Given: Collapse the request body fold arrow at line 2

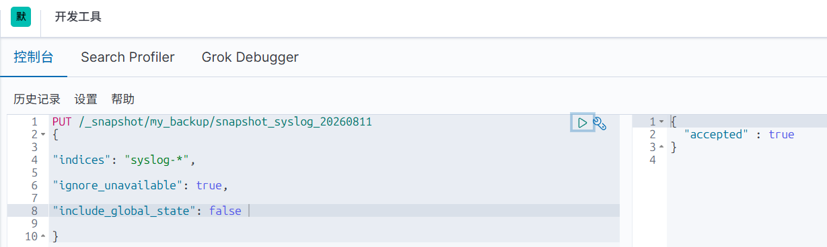Looking at the screenshot, I should pyautogui.click(x=43, y=134).
